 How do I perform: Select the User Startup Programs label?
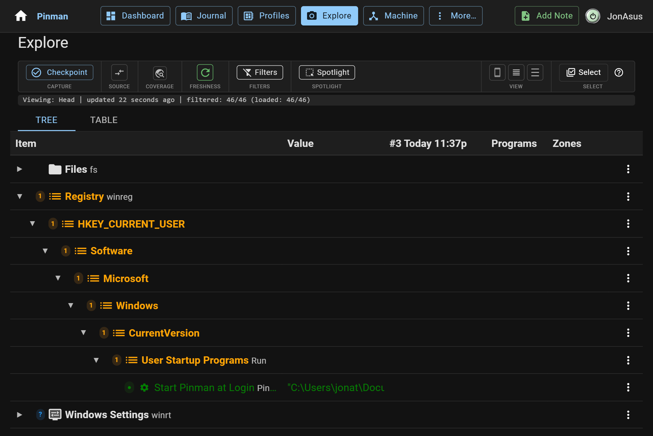[195, 360]
